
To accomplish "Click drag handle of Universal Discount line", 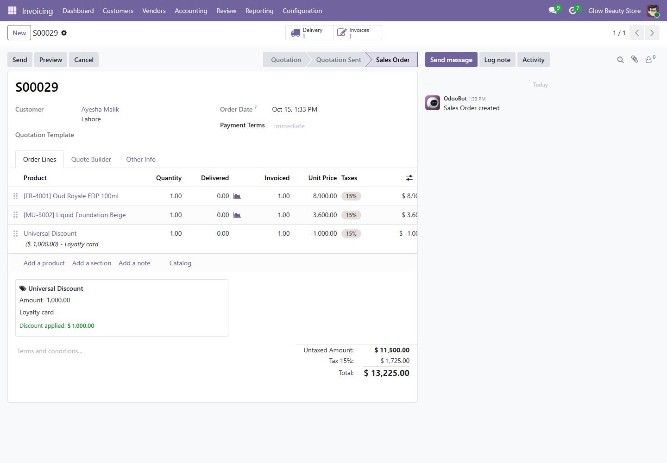I will pos(15,234).
